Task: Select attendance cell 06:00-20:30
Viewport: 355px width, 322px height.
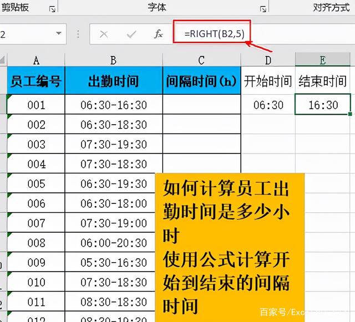Action: [x=110, y=242]
